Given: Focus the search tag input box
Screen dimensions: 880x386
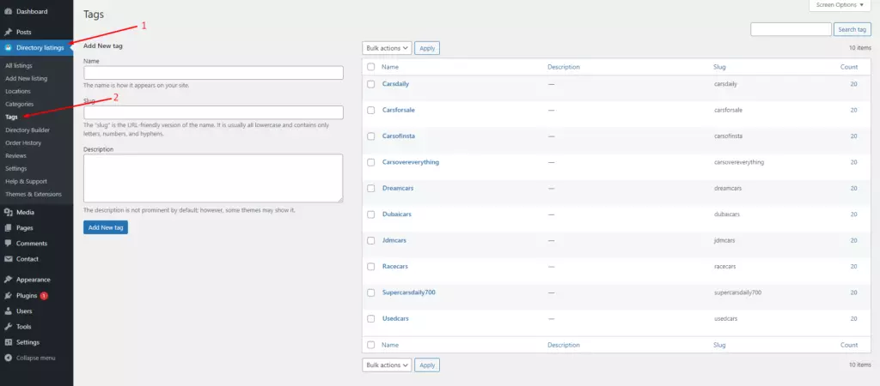Looking at the screenshot, I should (791, 30).
